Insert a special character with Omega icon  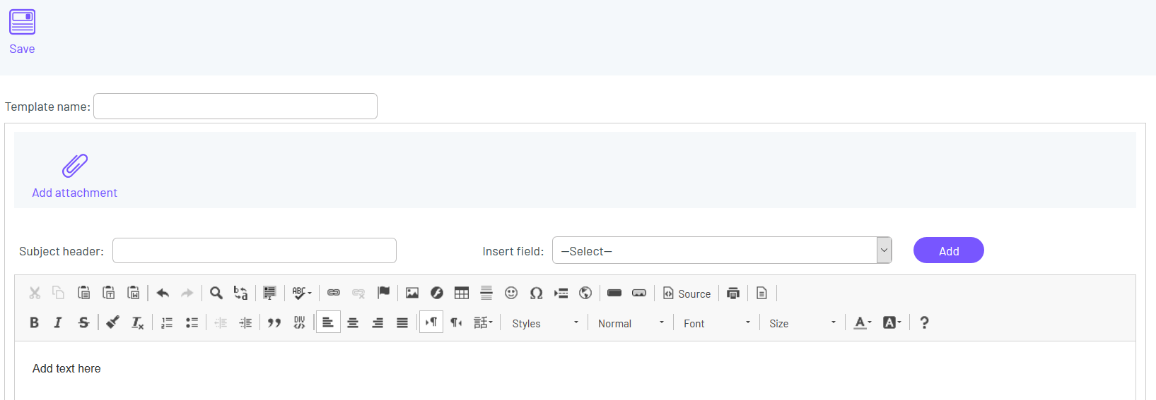click(x=536, y=293)
